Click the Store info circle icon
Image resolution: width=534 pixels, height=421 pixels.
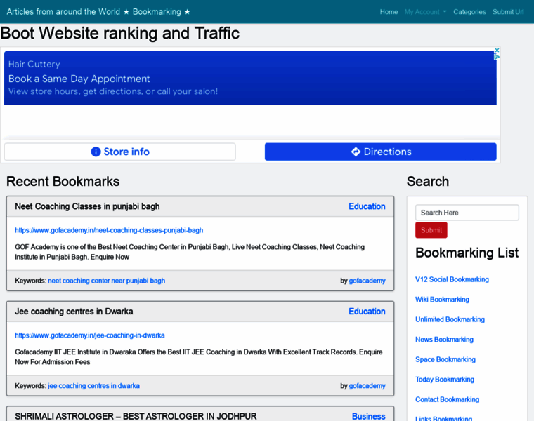(96, 152)
